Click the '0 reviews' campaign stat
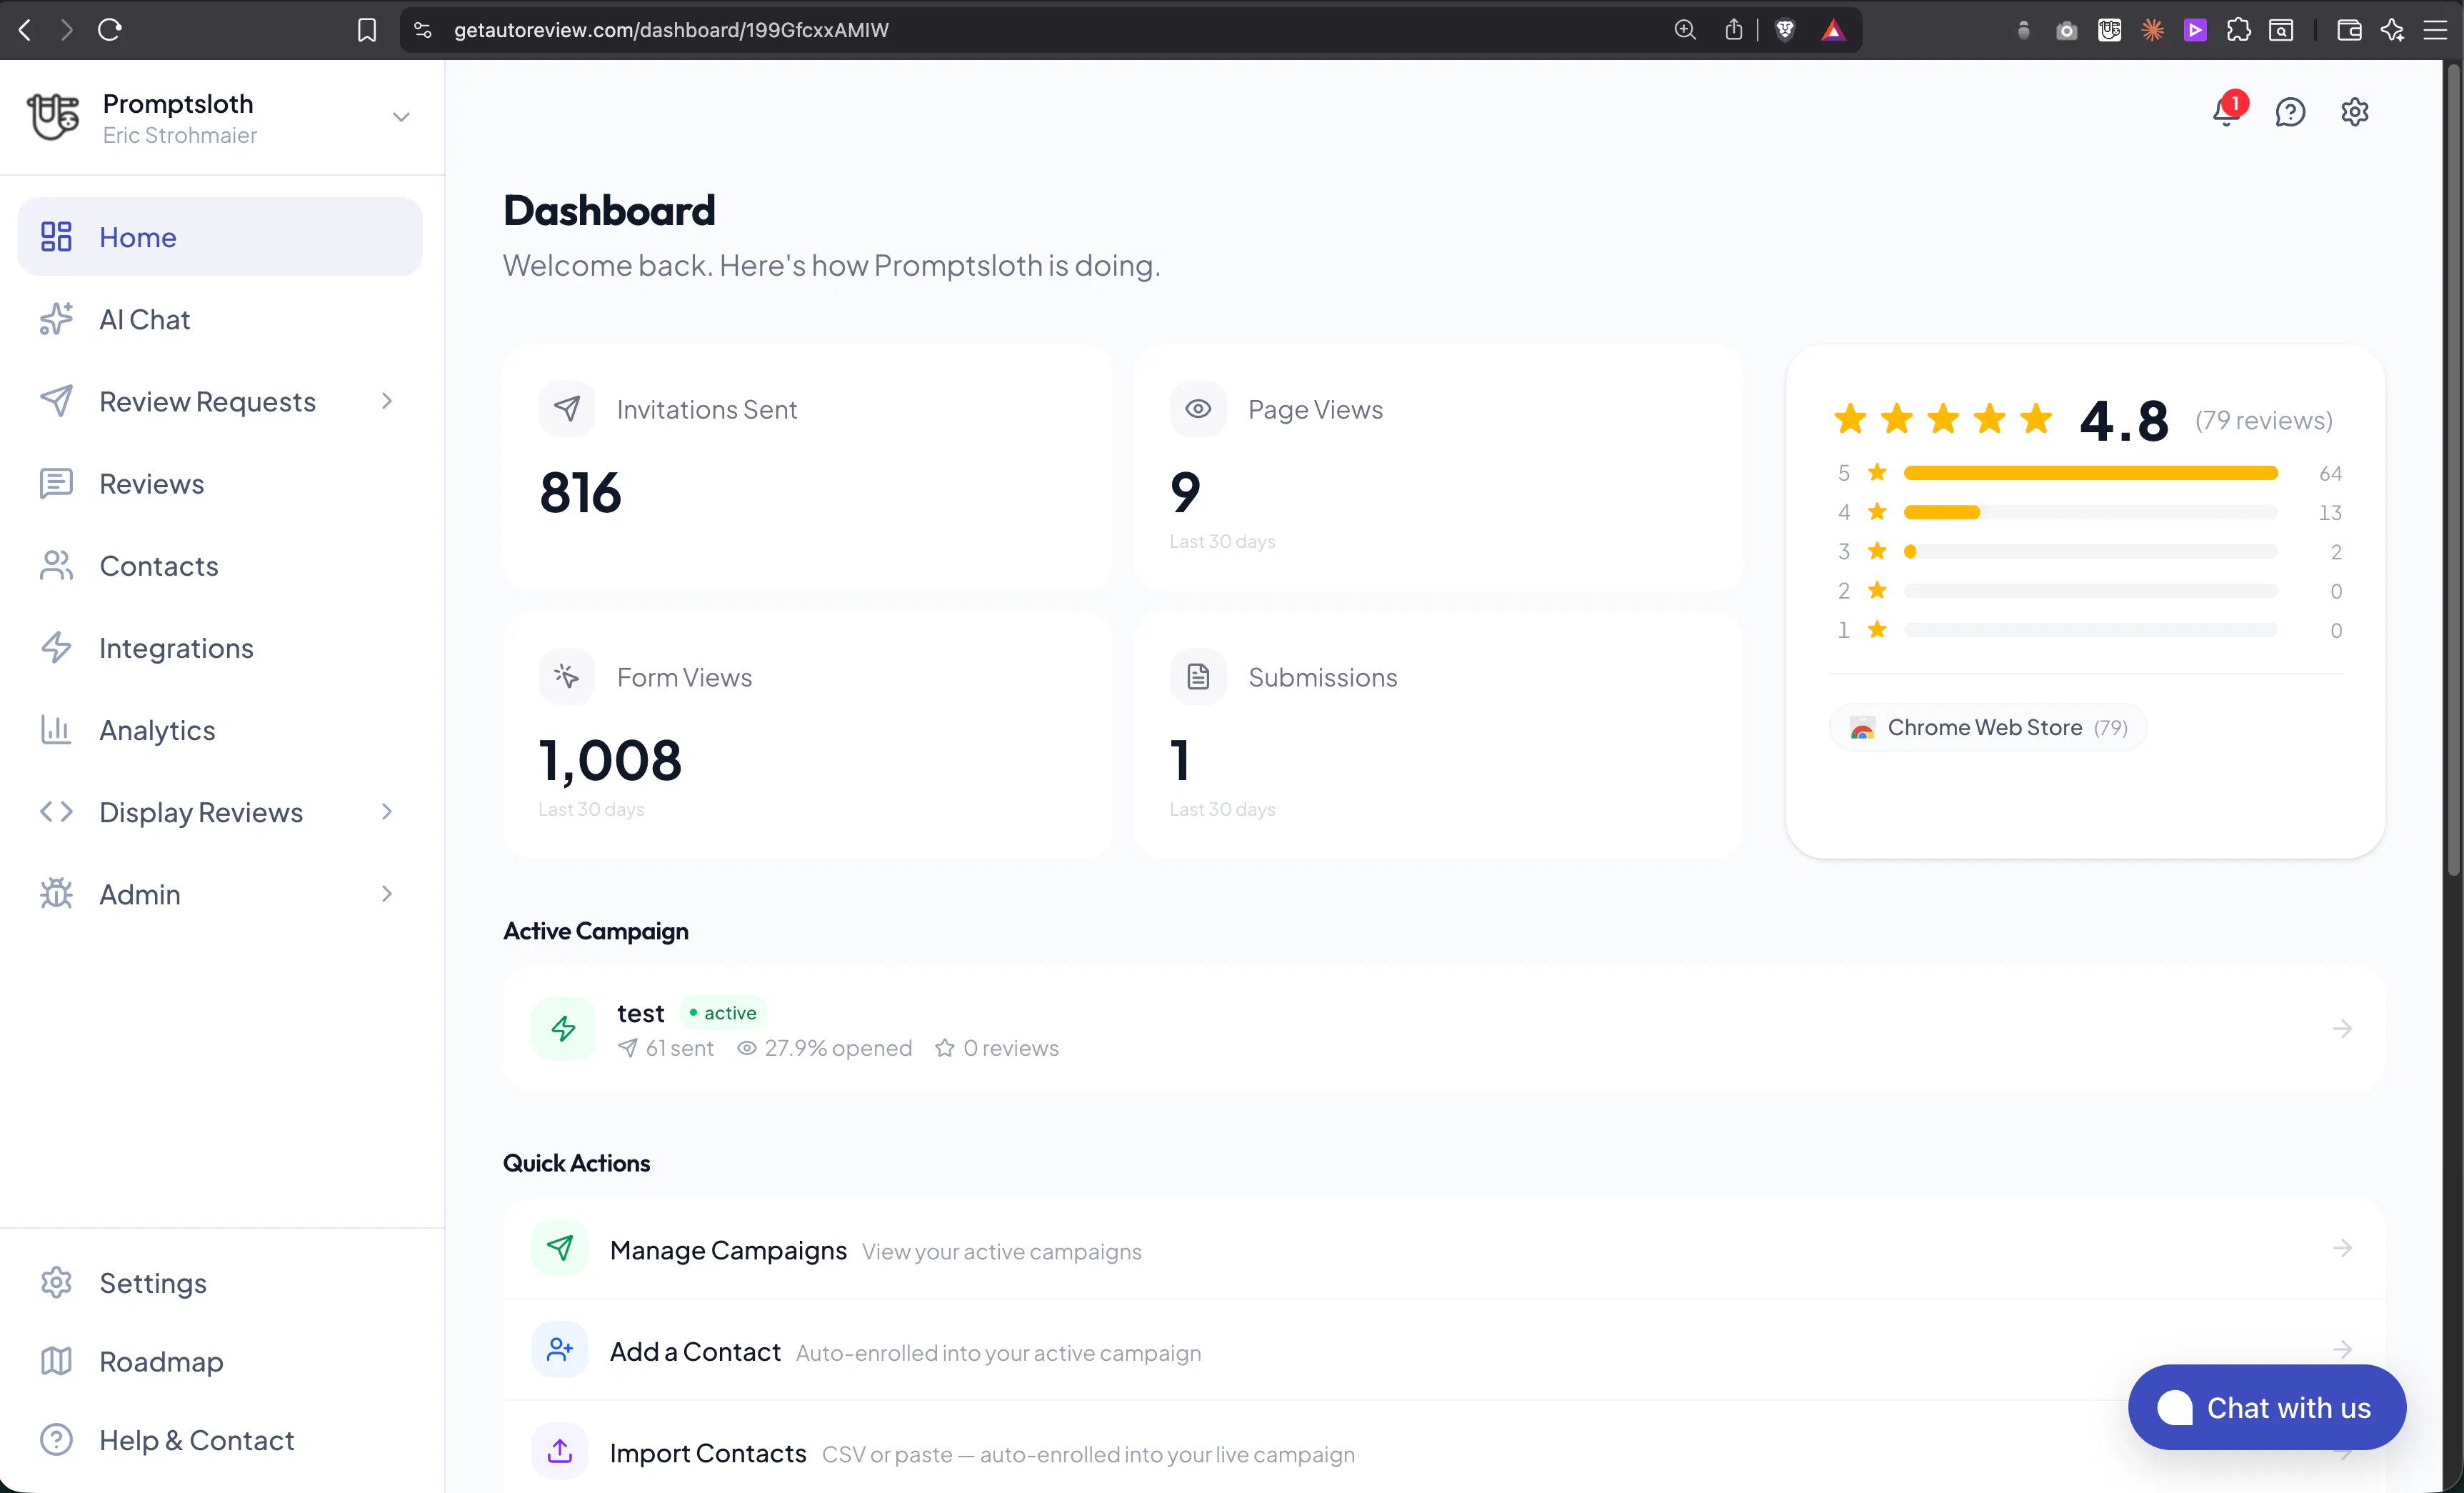The height and width of the screenshot is (1493, 2464). 997,1048
